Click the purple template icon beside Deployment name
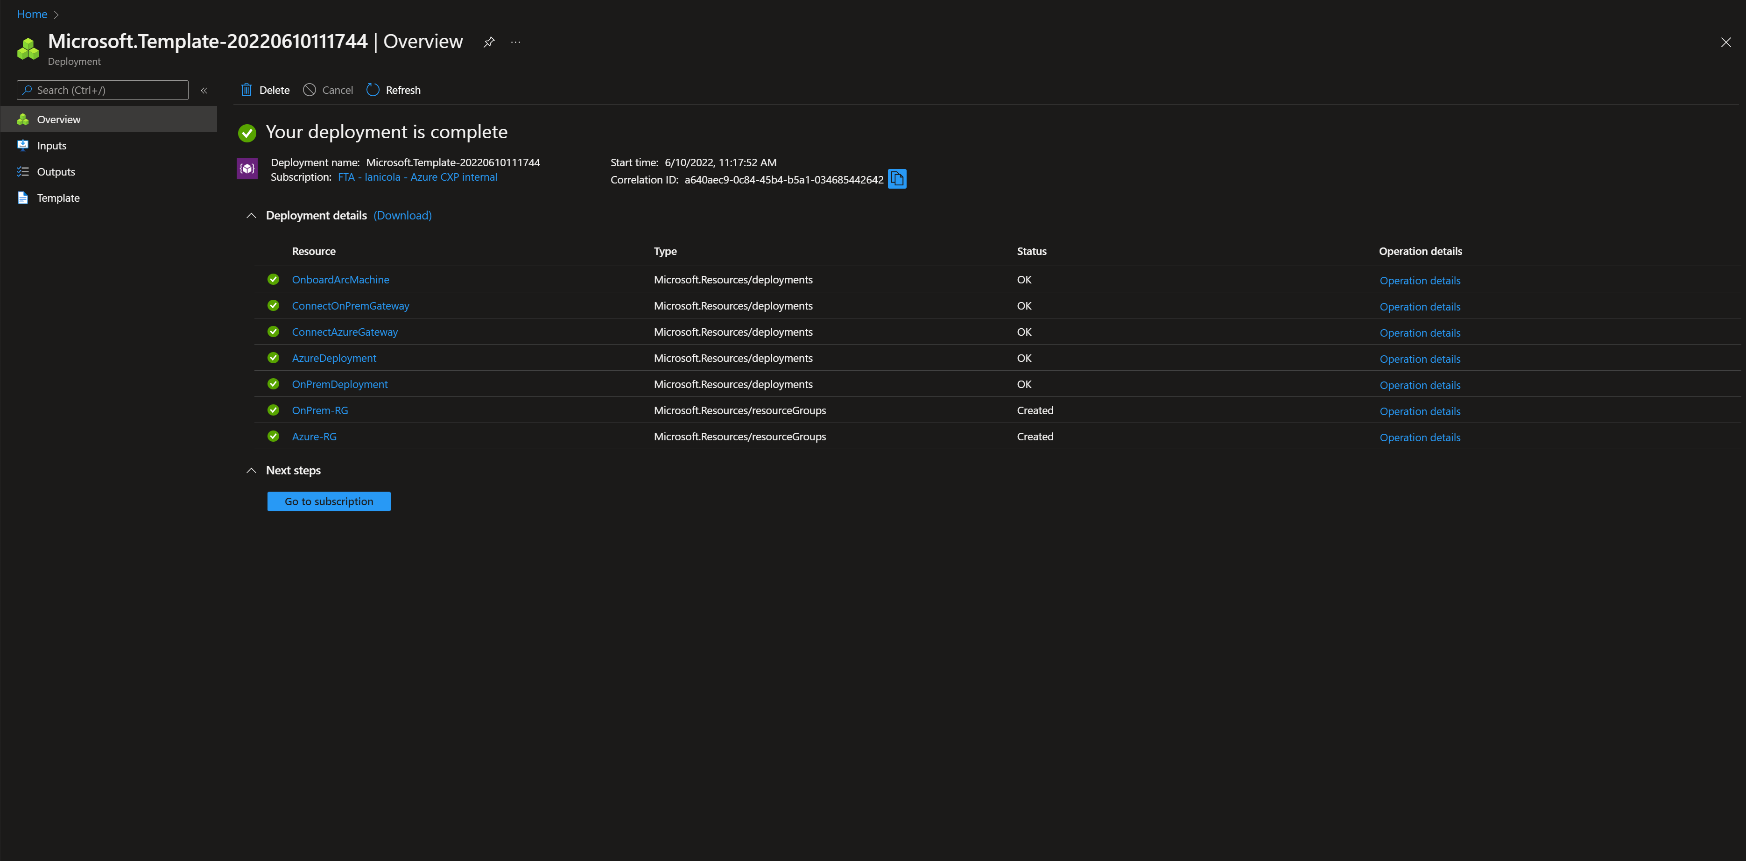1746x861 pixels. [246, 168]
